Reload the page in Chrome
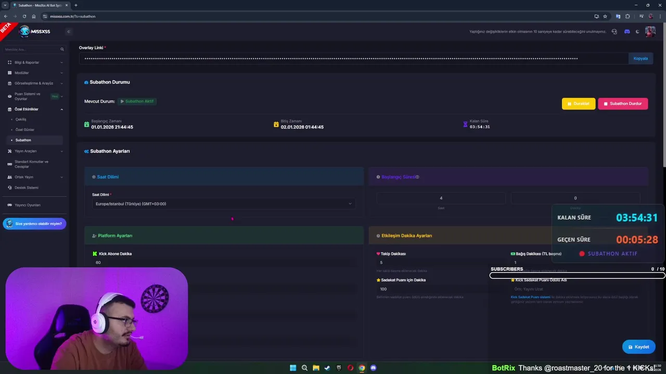This screenshot has height=374, width=666. tap(24, 16)
